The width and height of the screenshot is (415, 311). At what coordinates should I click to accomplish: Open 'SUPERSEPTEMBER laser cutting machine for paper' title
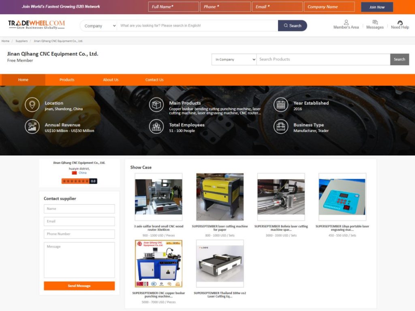point(220,228)
